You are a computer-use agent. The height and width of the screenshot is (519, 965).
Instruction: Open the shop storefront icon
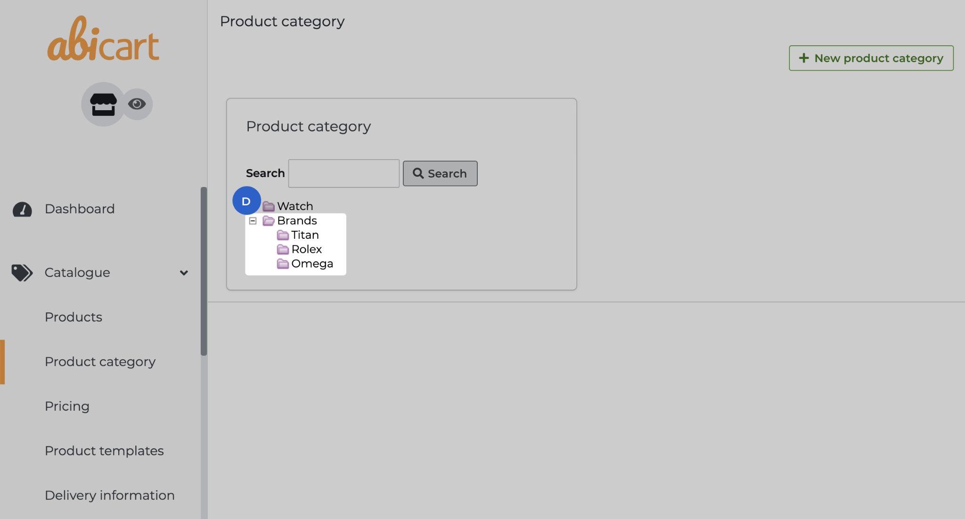pyautogui.click(x=103, y=104)
